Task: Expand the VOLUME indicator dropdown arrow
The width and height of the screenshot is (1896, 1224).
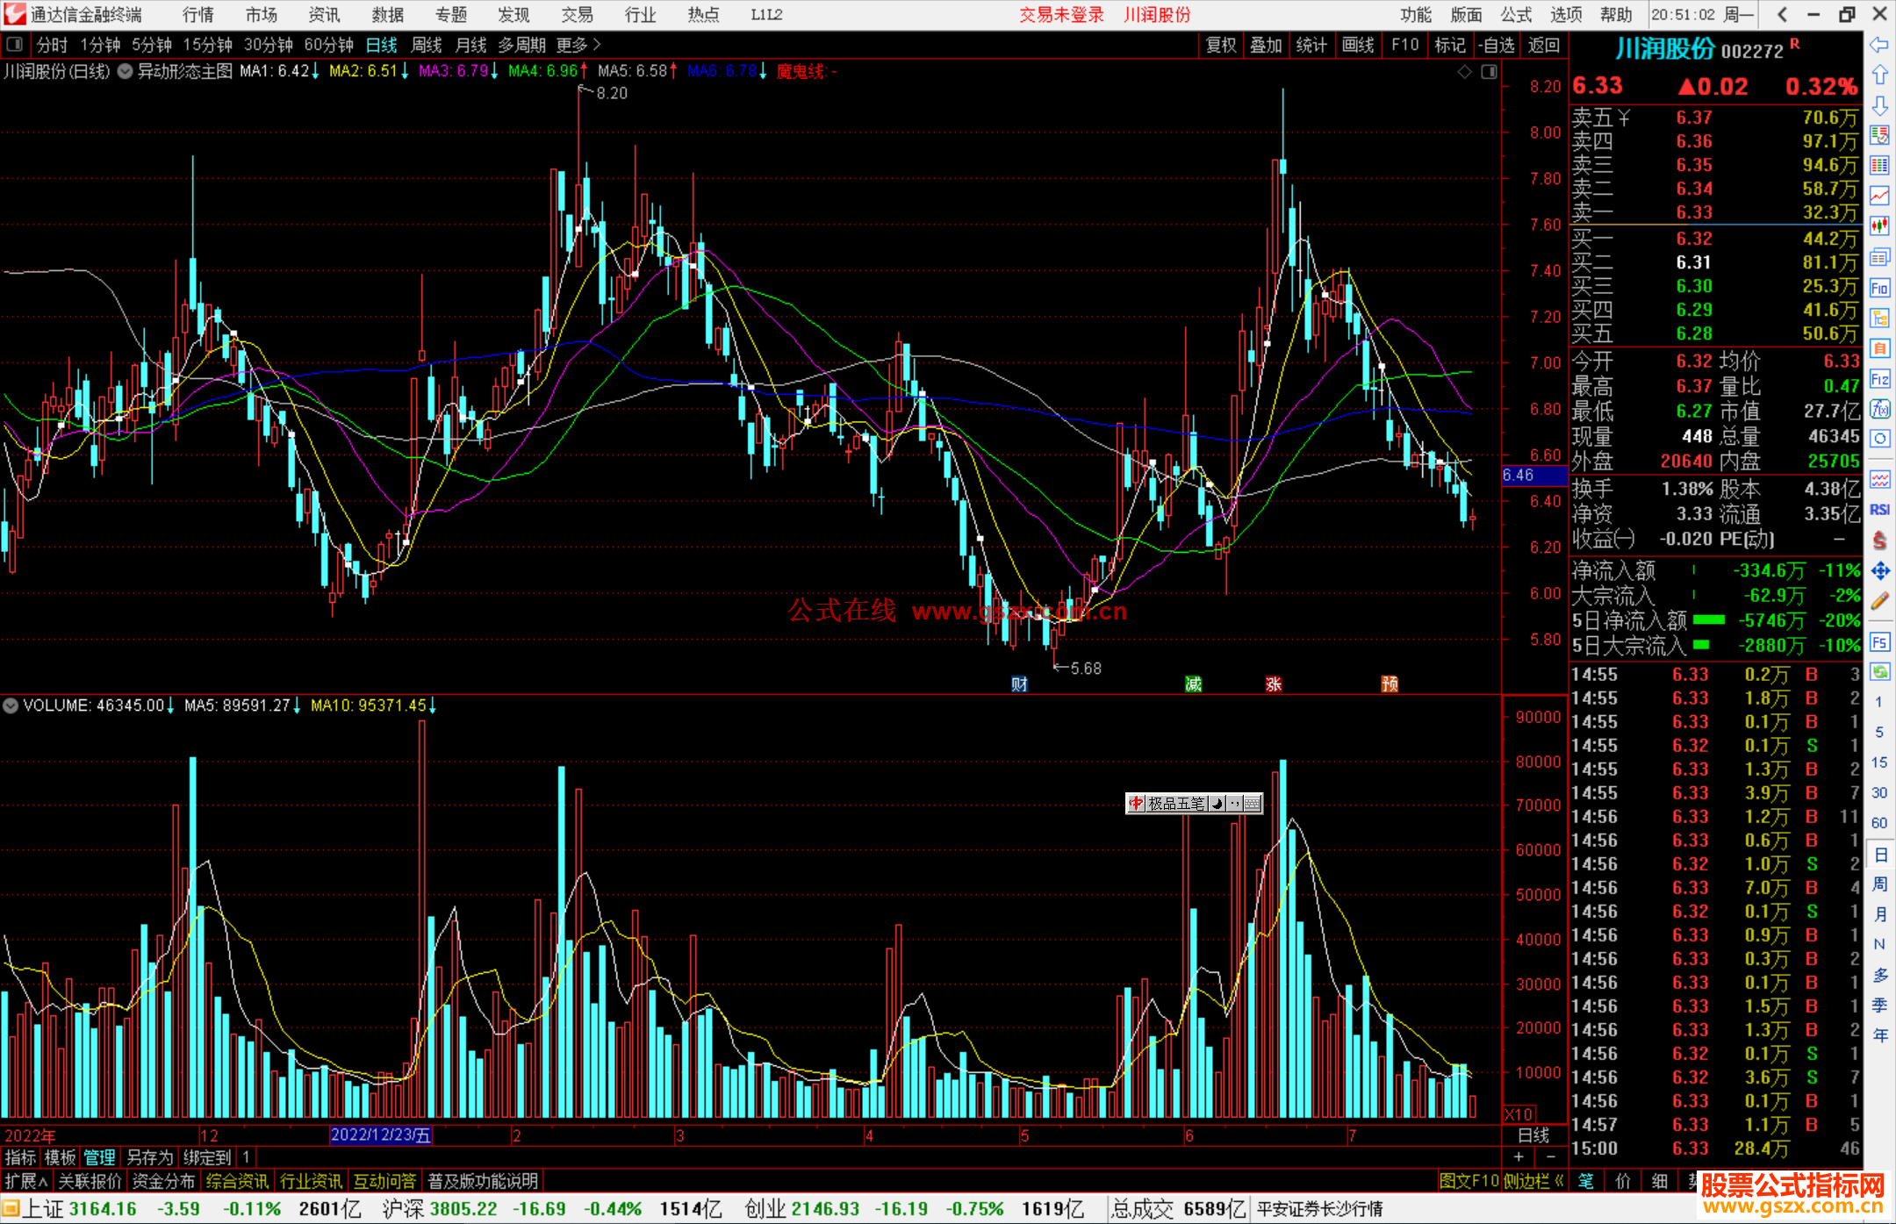Action: pyautogui.click(x=11, y=705)
